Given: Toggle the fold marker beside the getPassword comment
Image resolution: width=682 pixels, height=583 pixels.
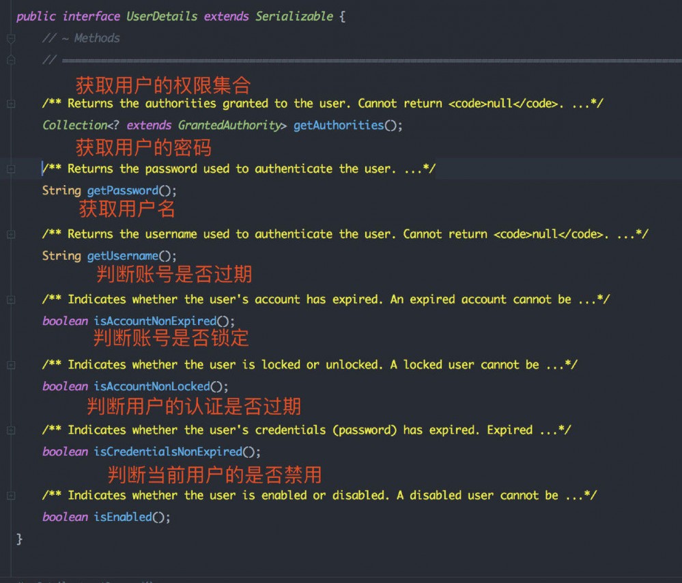Looking at the screenshot, I should [10, 169].
